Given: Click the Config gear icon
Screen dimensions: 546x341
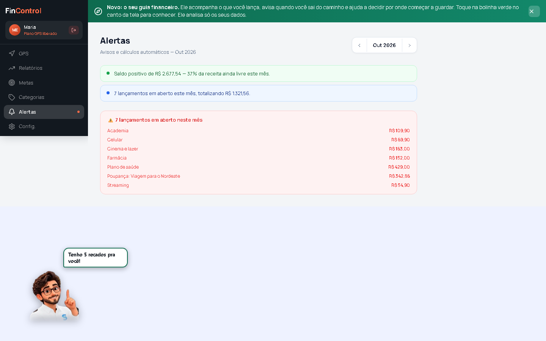Looking at the screenshot, I should point(12,127).
